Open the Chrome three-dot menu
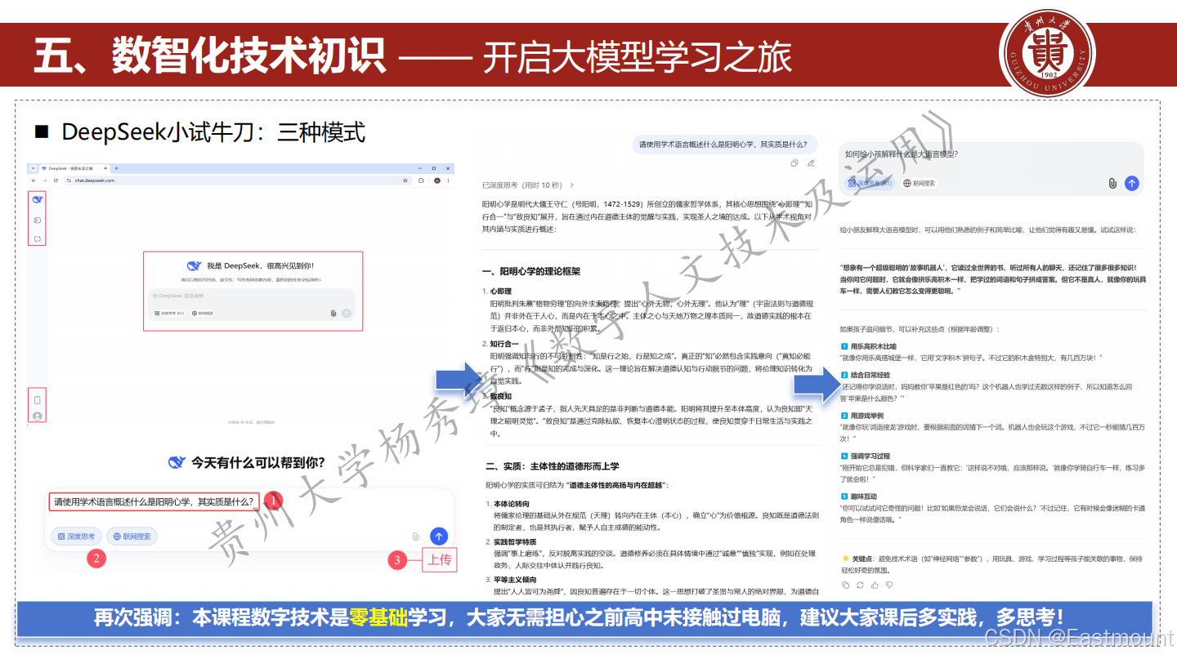The height and width of the screenshot is (659, 1177). tap(450, 180)
